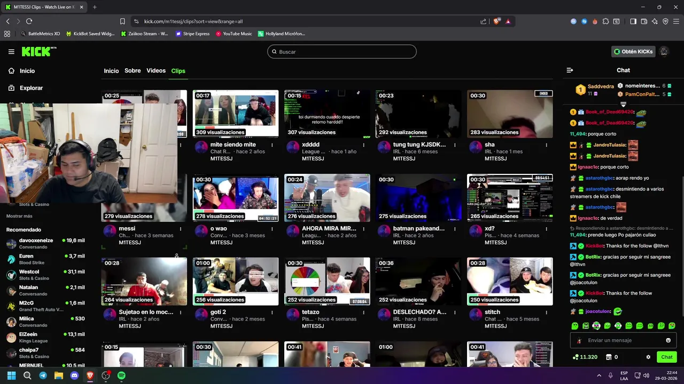The width and height of the screenshot is (684, 384).
Task: Play the 'tung tung KJSDK...' clip thumbnail
Action: (418, 114)
